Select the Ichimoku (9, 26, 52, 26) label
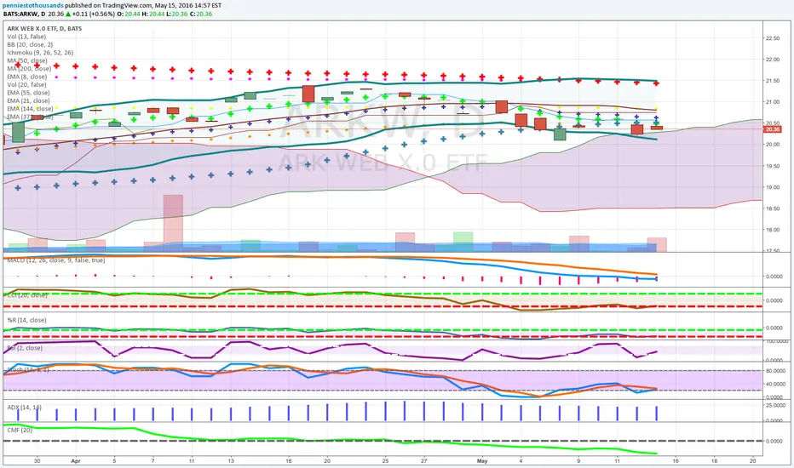The height and width of the screenshot is (468, 794). point(40,53)
